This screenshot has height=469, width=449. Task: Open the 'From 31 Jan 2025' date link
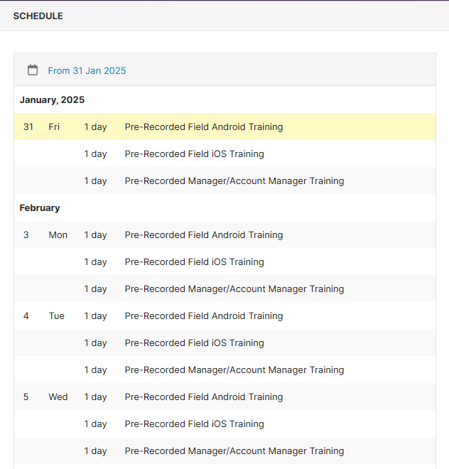tap(87, 70)
